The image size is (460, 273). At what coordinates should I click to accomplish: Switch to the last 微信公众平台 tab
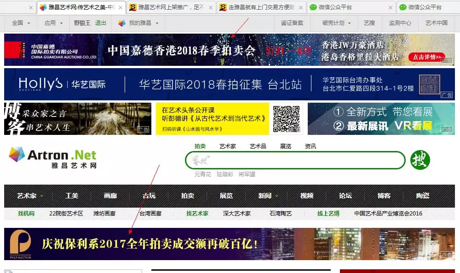[428, 7]
